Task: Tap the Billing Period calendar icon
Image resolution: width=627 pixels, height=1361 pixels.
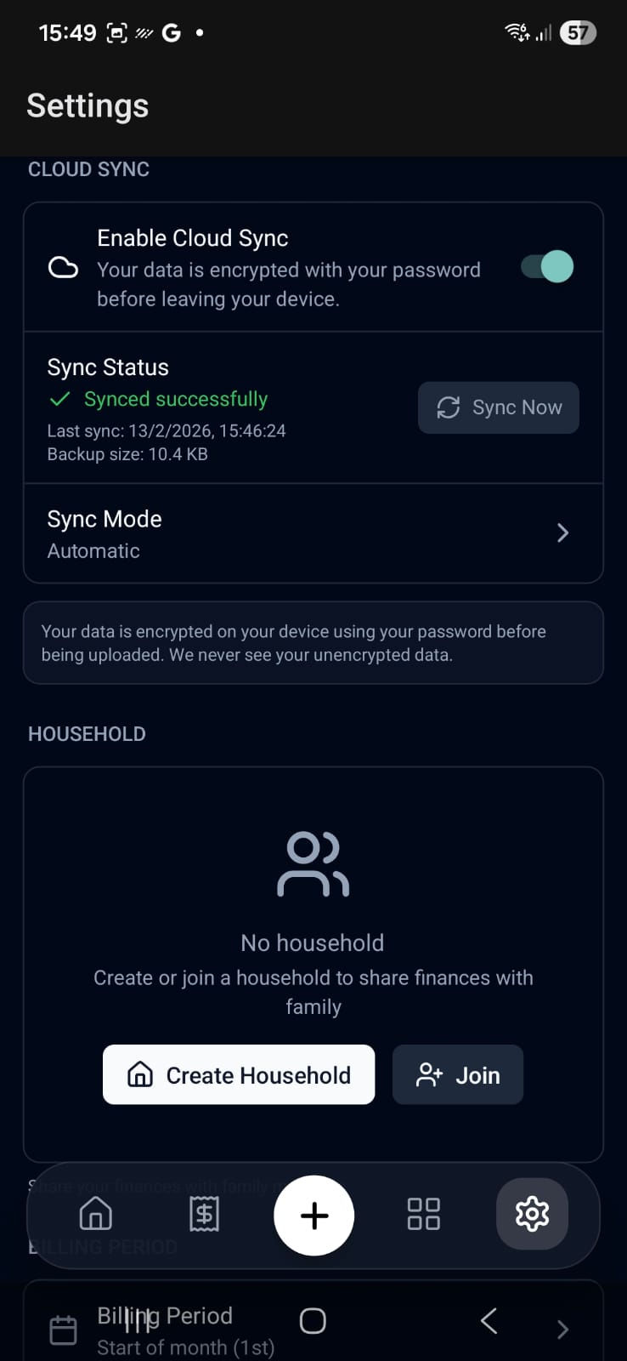Action: click(63, 1330)
